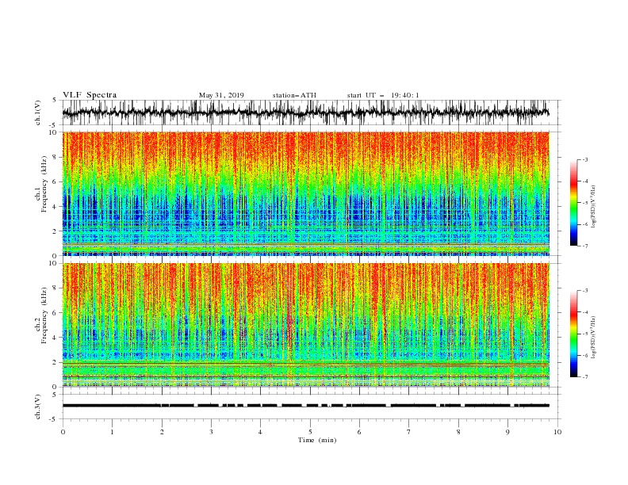Select time axis tick label "8"
The width and height of the screenshot is (628, 485).
click(x=458, y=432)
